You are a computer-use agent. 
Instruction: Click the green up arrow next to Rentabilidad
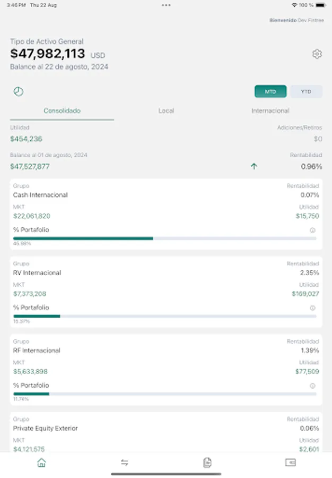click(x=254, y=166)
